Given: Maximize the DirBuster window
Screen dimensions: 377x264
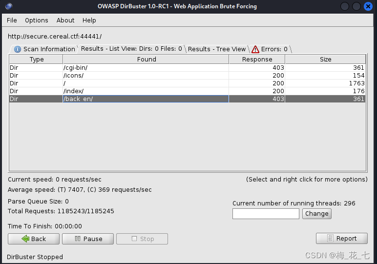Looking at the screenshot, I should click(x=356, y=6).
